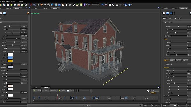
Task: Collapse the viewport panel with blue circle button
Action: click(x=159, y=8)
